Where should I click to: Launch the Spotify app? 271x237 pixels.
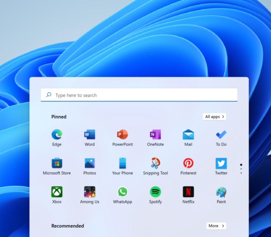pos(156,195)
